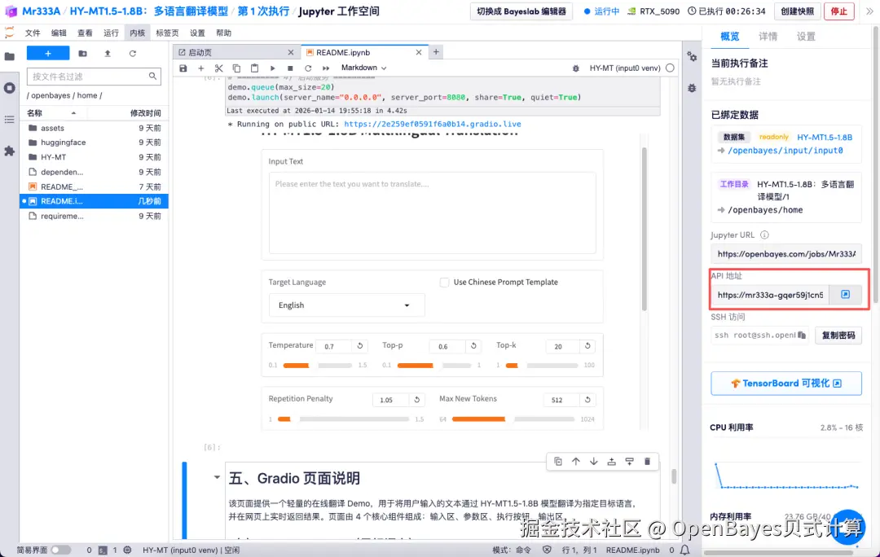Insert a cell below with the plus icon
880x557 pixels.
[x=201, y=68]
